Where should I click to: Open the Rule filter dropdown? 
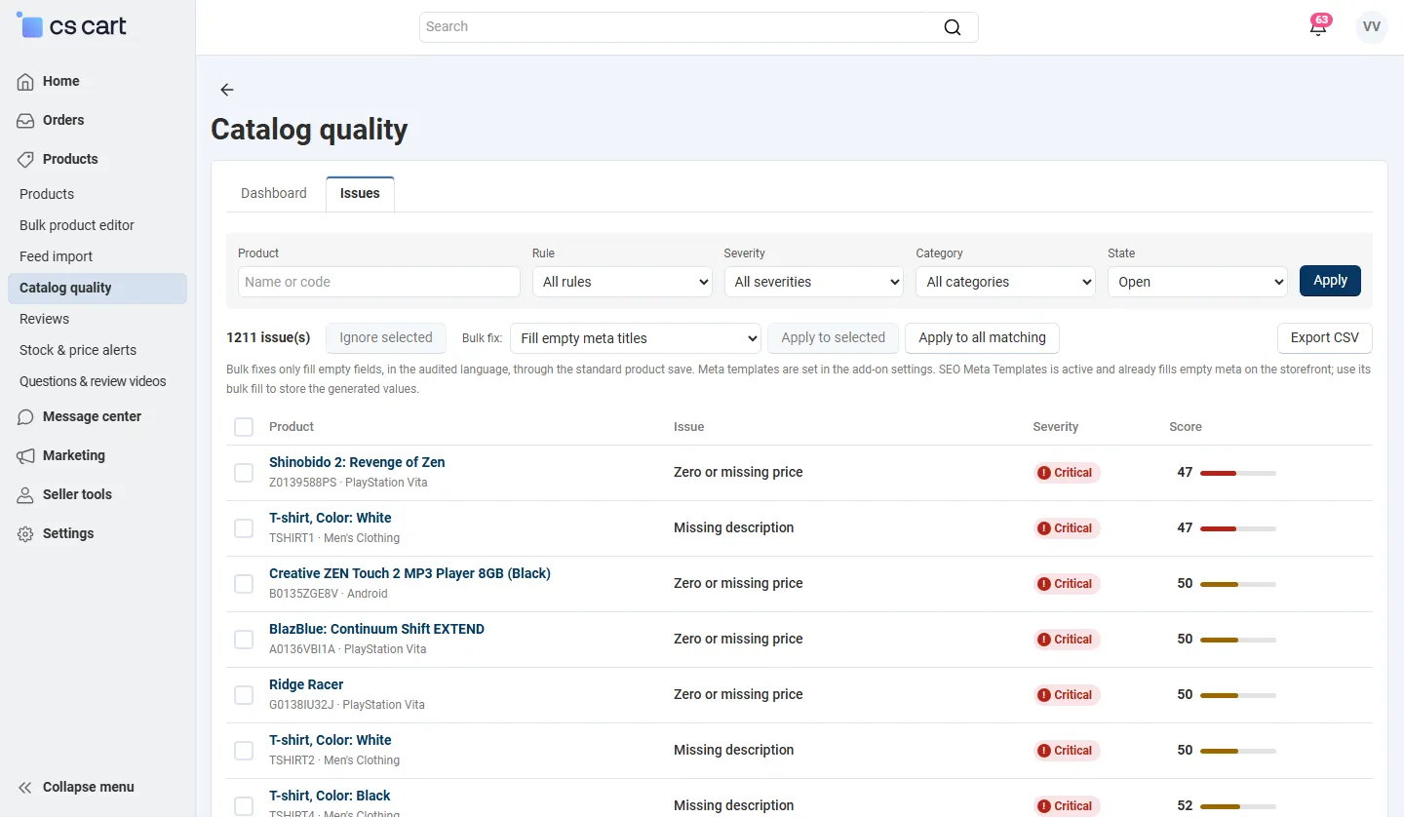(x=622, y=282)
